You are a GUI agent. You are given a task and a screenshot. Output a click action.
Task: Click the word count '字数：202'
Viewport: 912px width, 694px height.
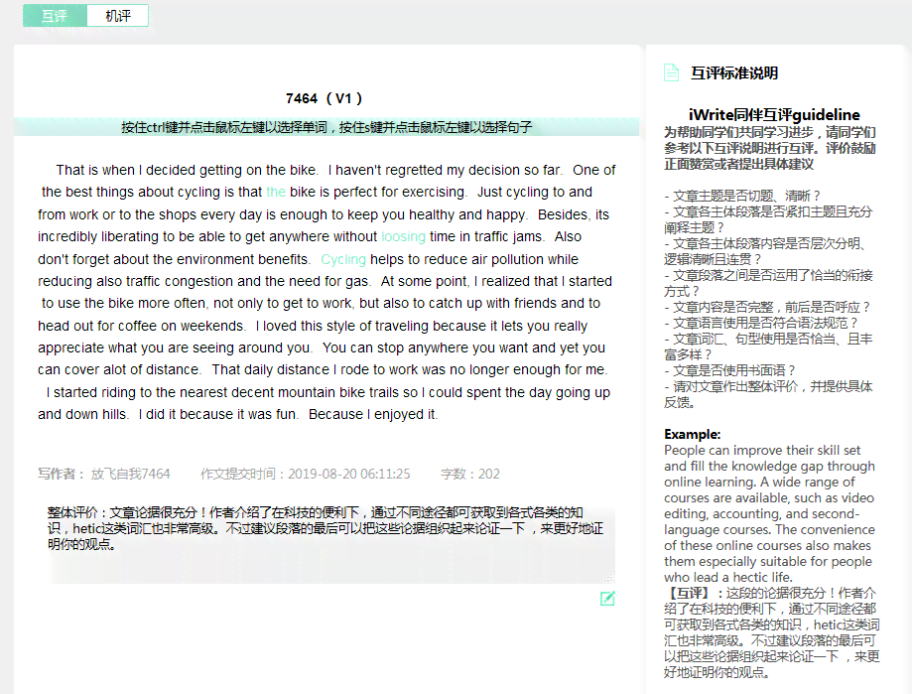[x=470, y=474]
